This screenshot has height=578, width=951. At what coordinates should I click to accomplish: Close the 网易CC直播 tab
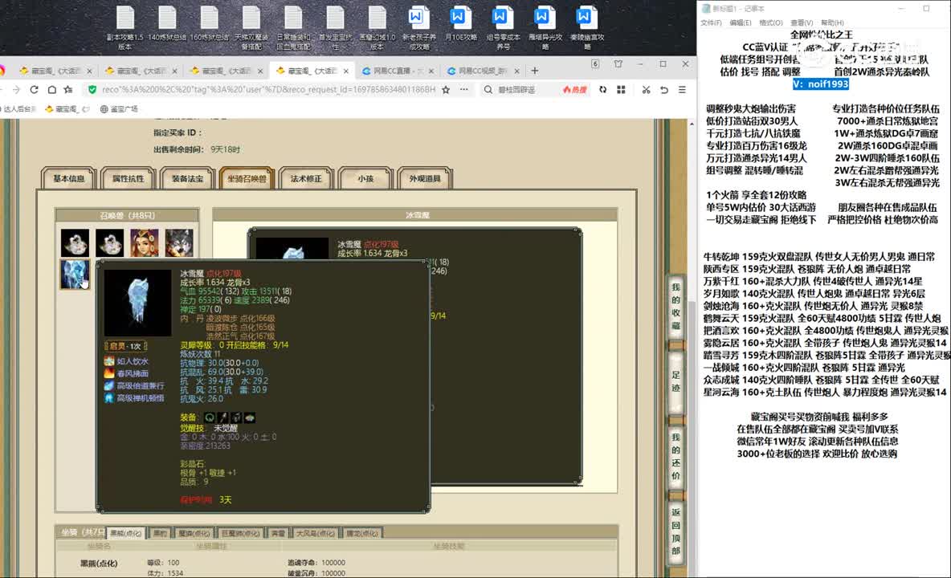(431, 71)
